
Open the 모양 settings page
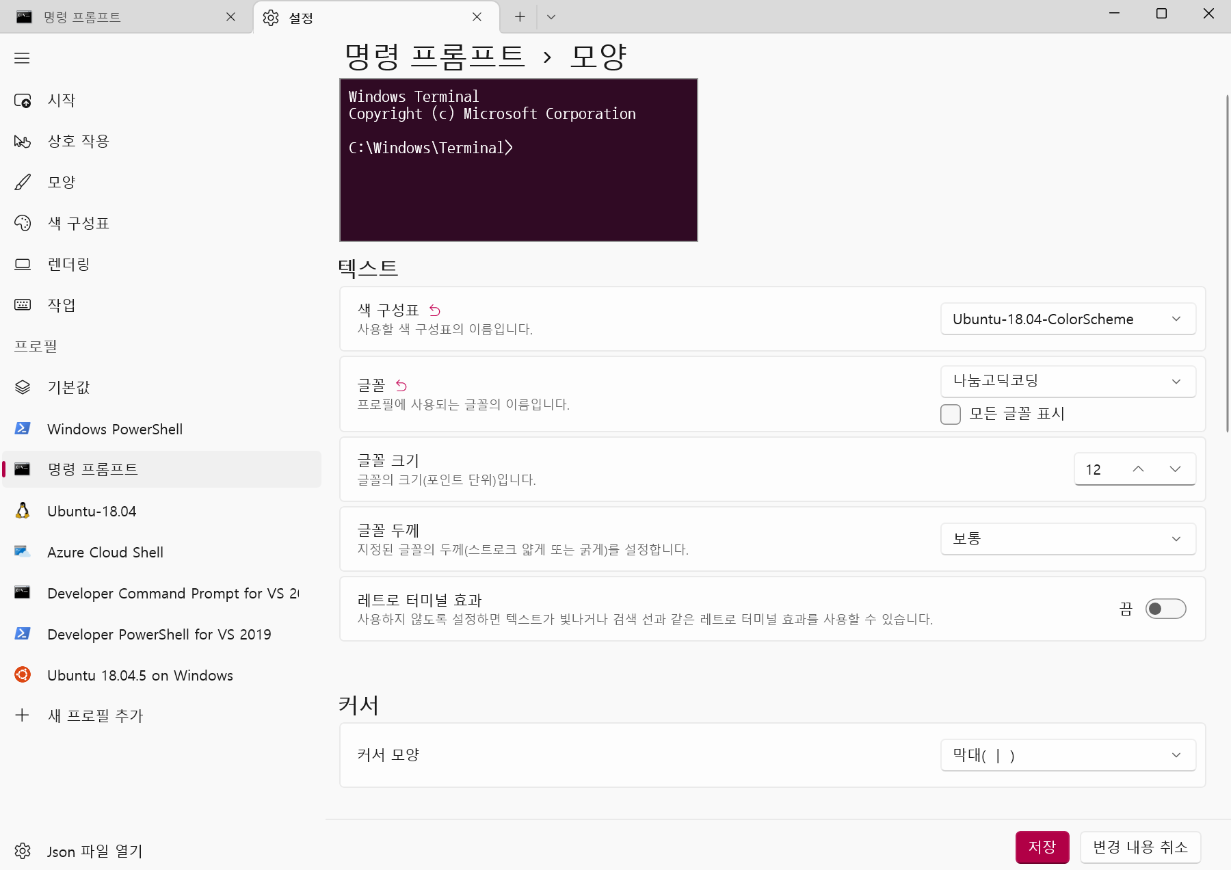click(161, 183)
